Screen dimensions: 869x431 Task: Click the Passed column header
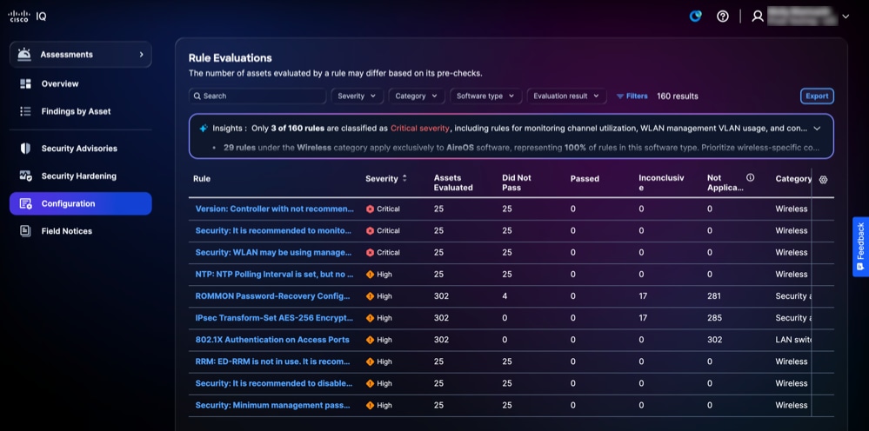pyautogui.click(x=585, y=179)
